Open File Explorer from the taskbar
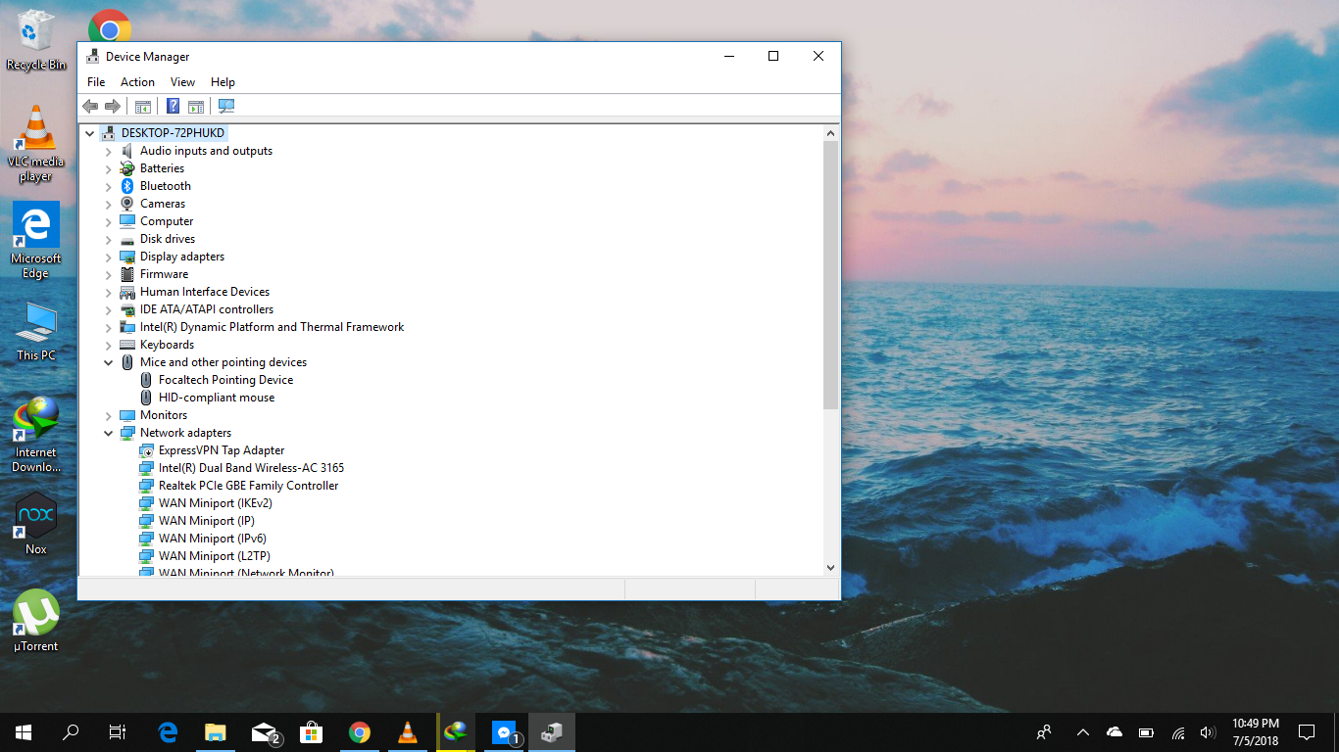Image resolution: width=1339 pixels, height=752 pixels. [x=215, y=732]
